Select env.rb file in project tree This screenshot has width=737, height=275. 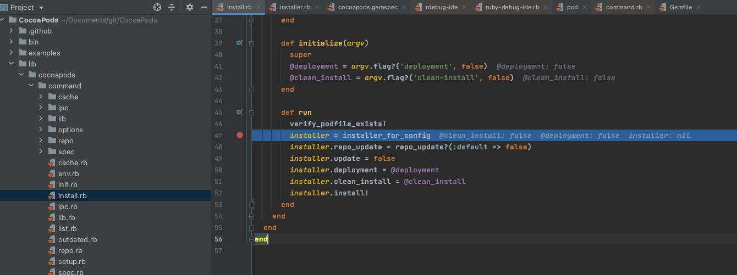[x=69, y=173]
